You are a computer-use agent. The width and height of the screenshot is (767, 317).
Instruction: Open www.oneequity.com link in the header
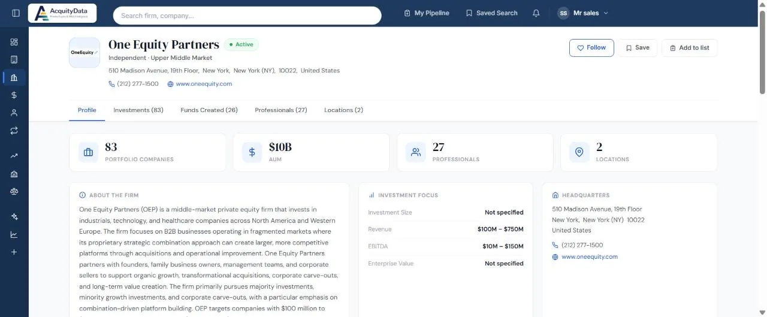coord(204,84)
